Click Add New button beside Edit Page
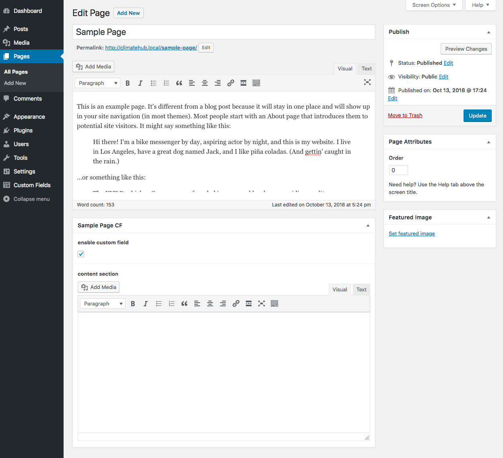 pyautogui.click(x=128, y=13)
